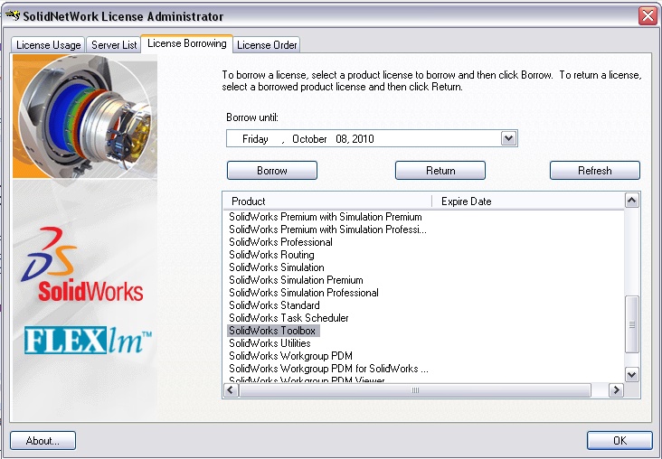
Task: Sort by Expire Date column header
Action: [528, 201]
